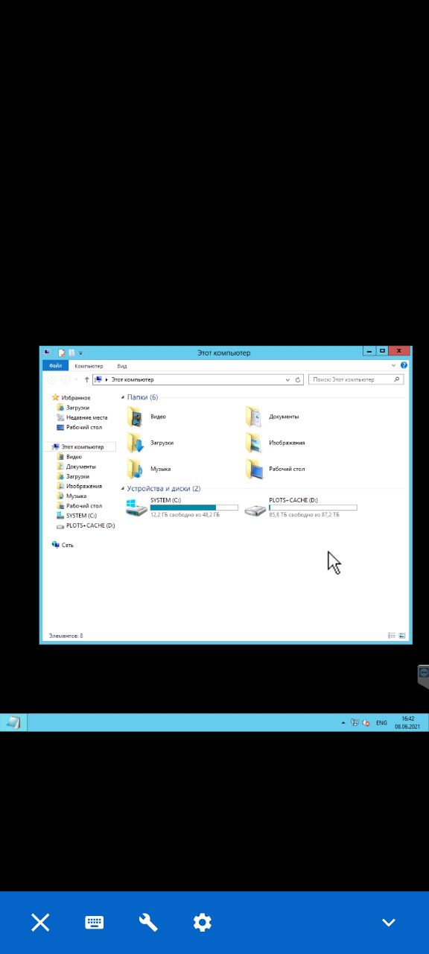
Task: Click SYSTEM (C:) disk usage bar
Action: click(x=194, y=508)
